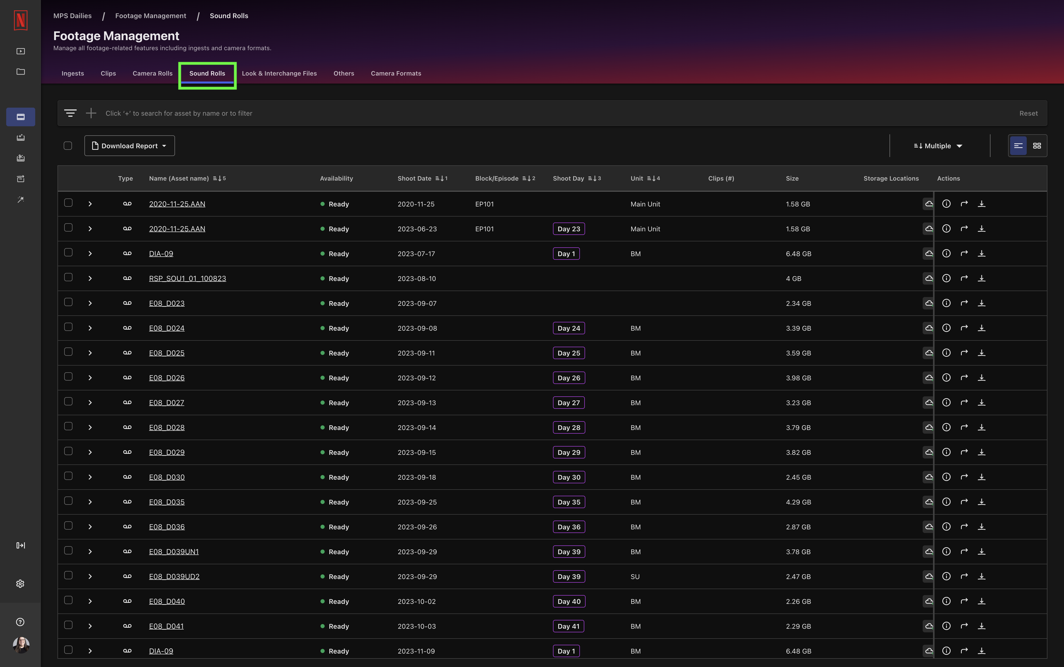Expand the 2020-11-25.AAN row details
The image size is (1064, 667).
click(90, 204)
